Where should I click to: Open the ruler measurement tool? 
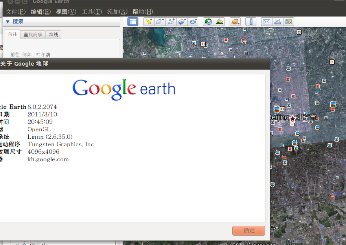coord(251,22)
